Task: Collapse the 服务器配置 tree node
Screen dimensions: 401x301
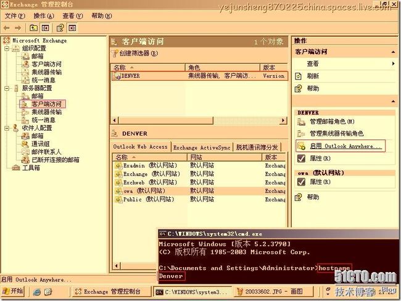Action: (7, 88)
